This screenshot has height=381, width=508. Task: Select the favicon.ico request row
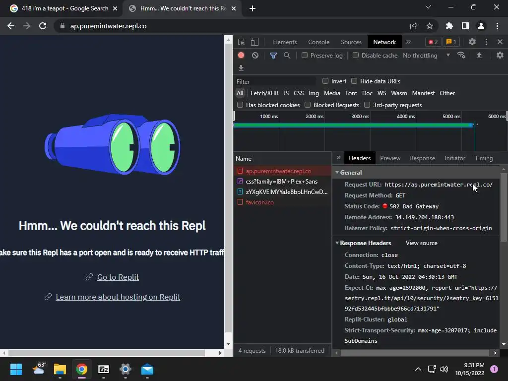[282, 202]
